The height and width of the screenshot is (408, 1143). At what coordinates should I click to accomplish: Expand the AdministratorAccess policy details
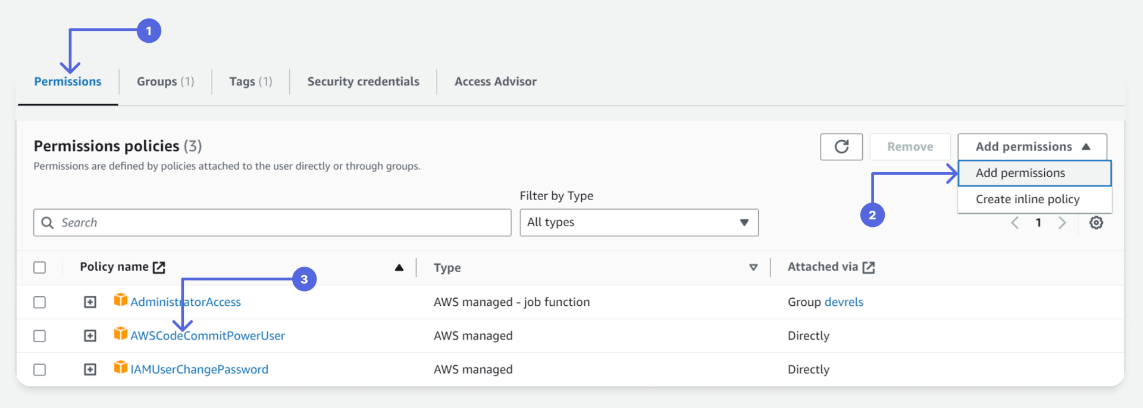tap(90, 302)
